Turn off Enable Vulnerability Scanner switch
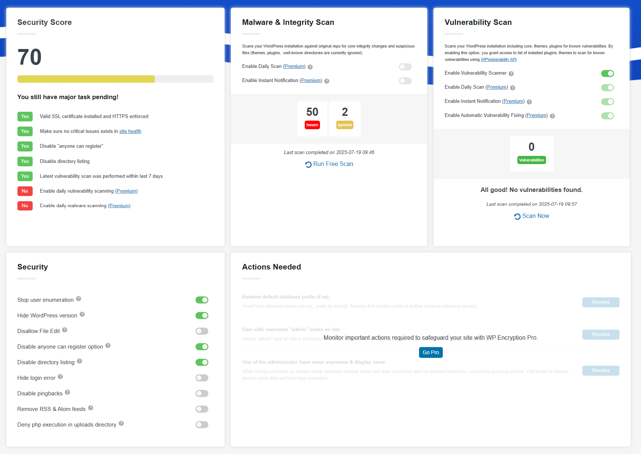Viewport: 641px width, 454px height. pos(608,74)
